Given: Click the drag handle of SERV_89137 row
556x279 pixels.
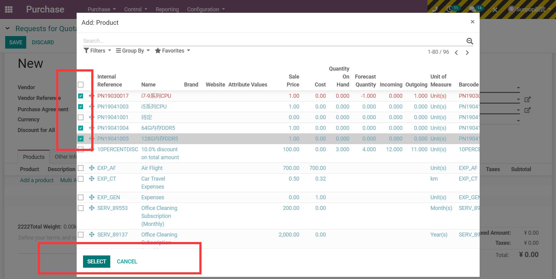Looking at the screenshot, I should point(92,234).
